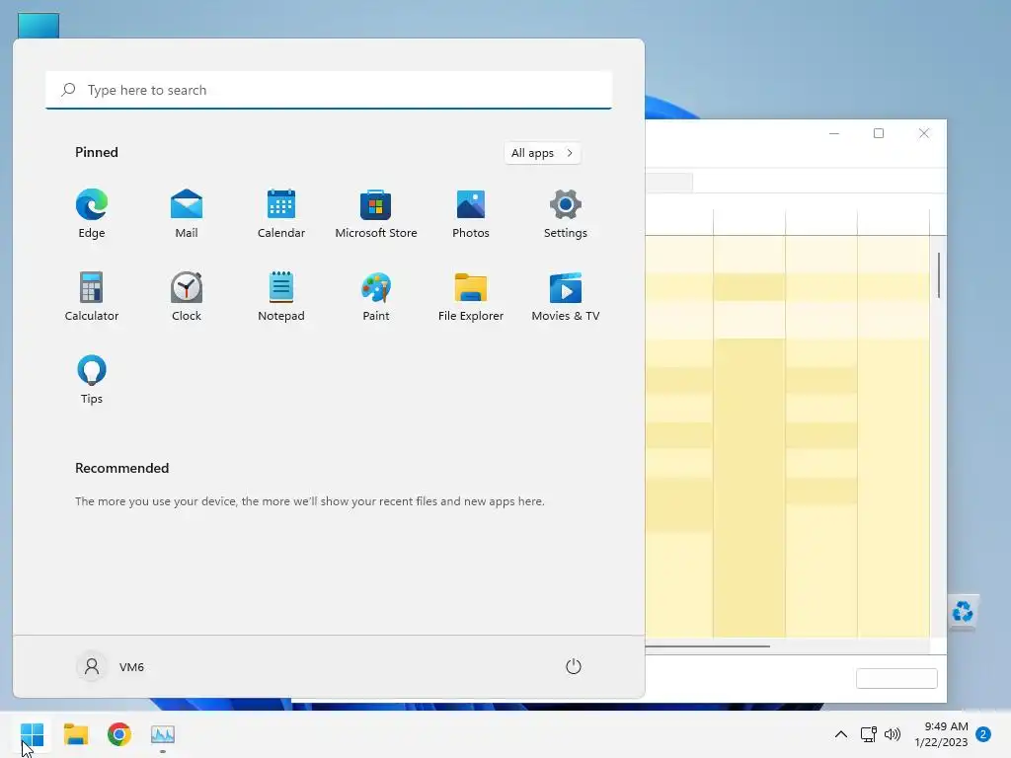Screen dimensions: 1011x758
Task: Click the horizontal scrollbar in background window
Action: point(707,645)
